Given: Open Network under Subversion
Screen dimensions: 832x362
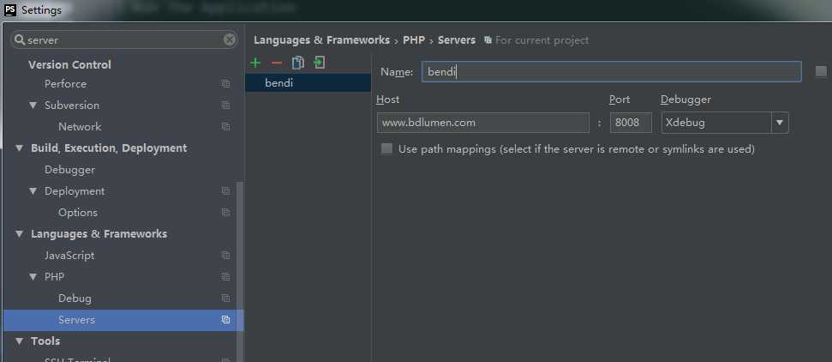Looking at the screenshot, I should click(80, 126).
